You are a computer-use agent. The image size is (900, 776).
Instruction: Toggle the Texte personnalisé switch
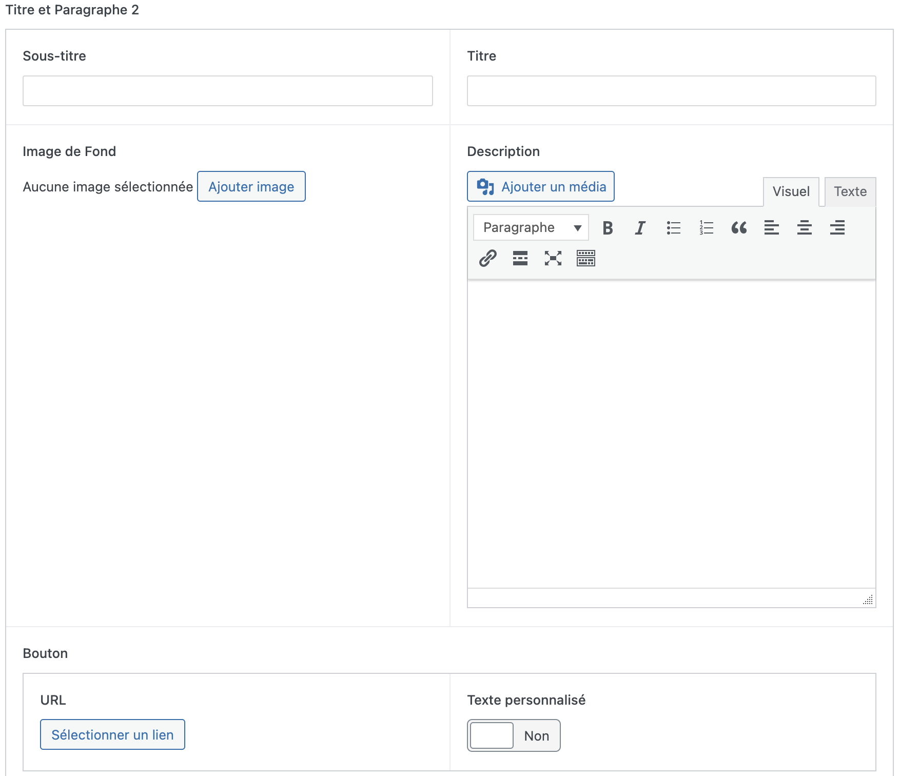point(513,735)
